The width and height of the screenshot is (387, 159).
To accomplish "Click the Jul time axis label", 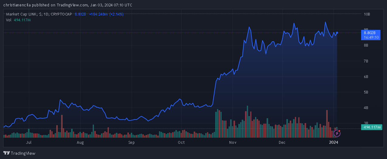I will coord(29,142).
